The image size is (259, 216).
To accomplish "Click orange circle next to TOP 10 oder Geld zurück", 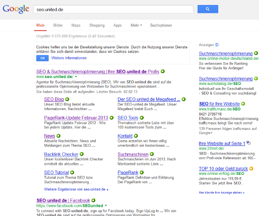I will (x=251, y=168).
